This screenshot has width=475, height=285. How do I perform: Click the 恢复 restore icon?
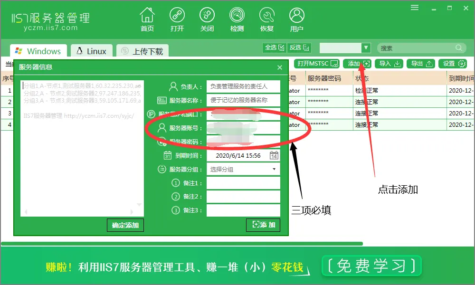pyautogui.click(x=267, y=19)
